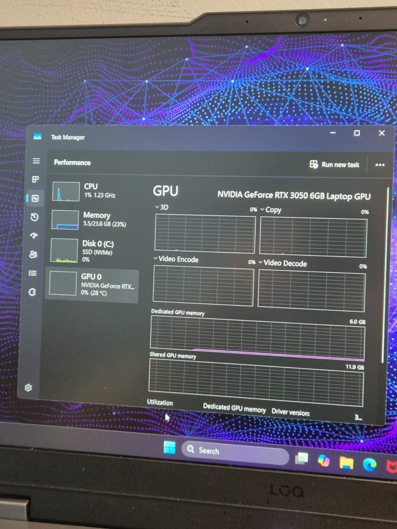Open the Details list icon
The width and height of the screenshot is (397, 529).
32,273
